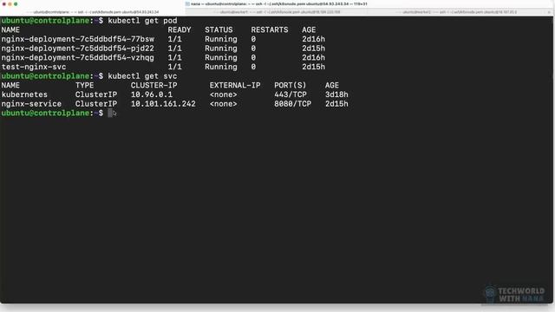Click the first ubuntu@controlplane prompt

[x=52, y=21]
